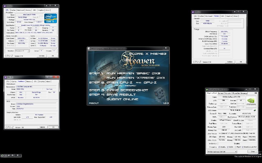Open PowerColor Giveaway tab in GPU-Z
The height and width of the screenshot is (163, 262).
coord(240,93)
